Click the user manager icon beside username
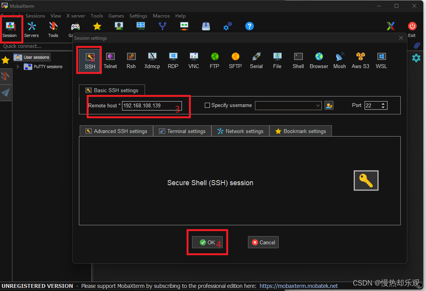The height and width of the screenshot is (291, 426). pyautogui.click(x=329, y=105)
